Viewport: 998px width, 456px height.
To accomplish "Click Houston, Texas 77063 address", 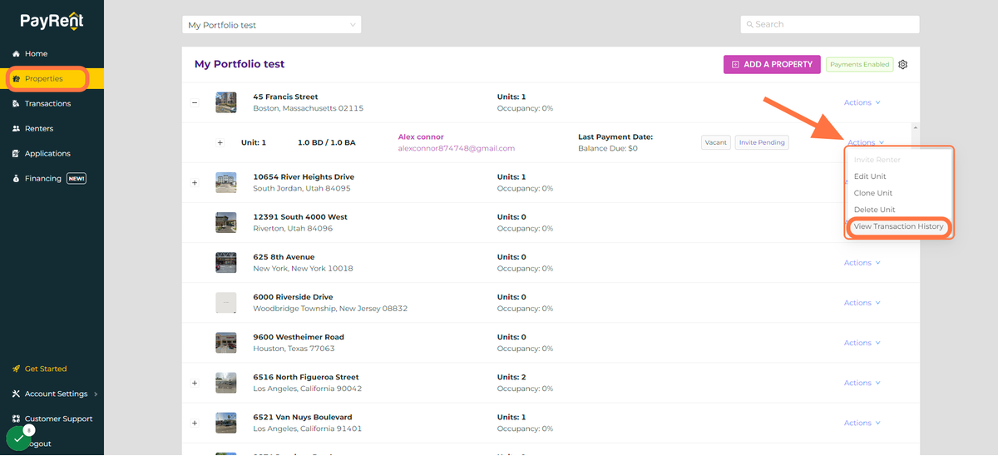I will pos(294,349).
